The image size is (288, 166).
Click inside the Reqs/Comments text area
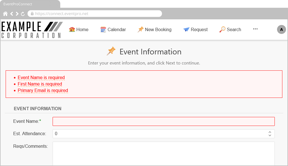[x=164, y=154]
